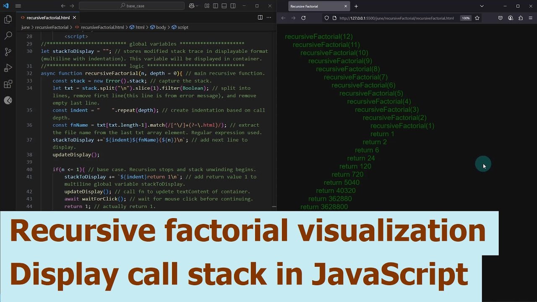Click 'stackToDisplay' on code line 30
Image resolution: width=537 pixels, height=302 pixels.
pyautogui.click(x=73, y=51)
